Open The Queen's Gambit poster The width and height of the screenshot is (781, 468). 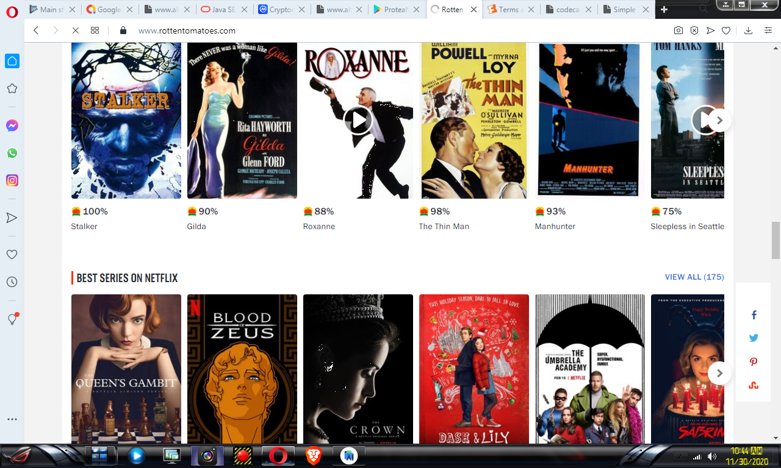click(x=126, y=369)
